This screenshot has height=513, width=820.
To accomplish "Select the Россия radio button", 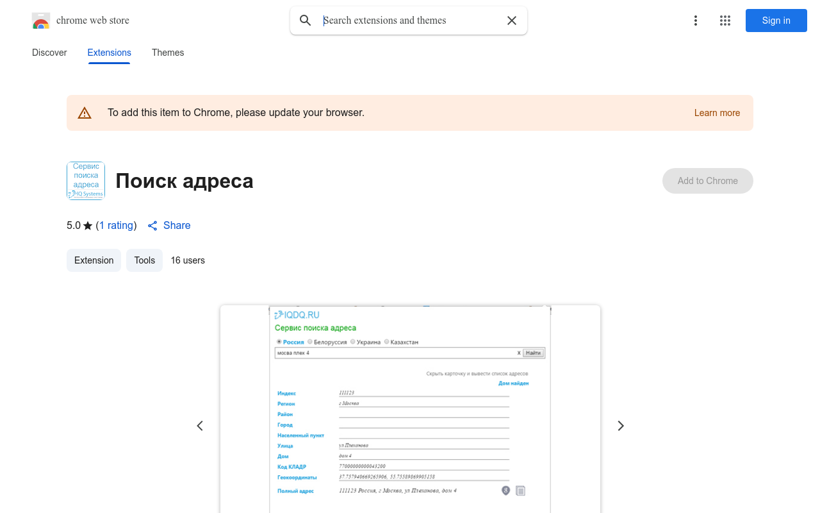I will 278,342.
